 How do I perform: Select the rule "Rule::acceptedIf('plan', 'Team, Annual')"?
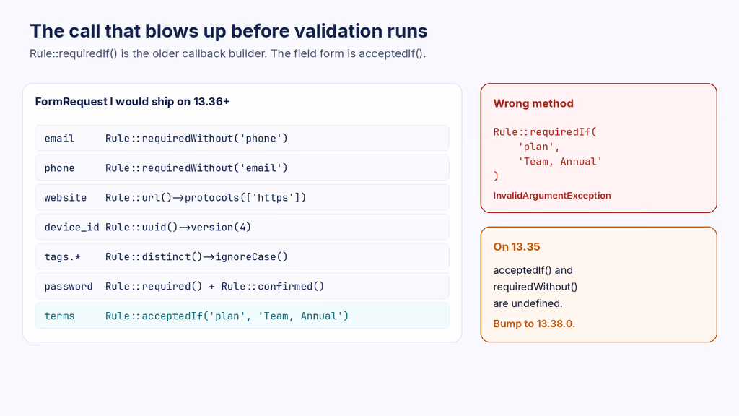tap(227, 316)
